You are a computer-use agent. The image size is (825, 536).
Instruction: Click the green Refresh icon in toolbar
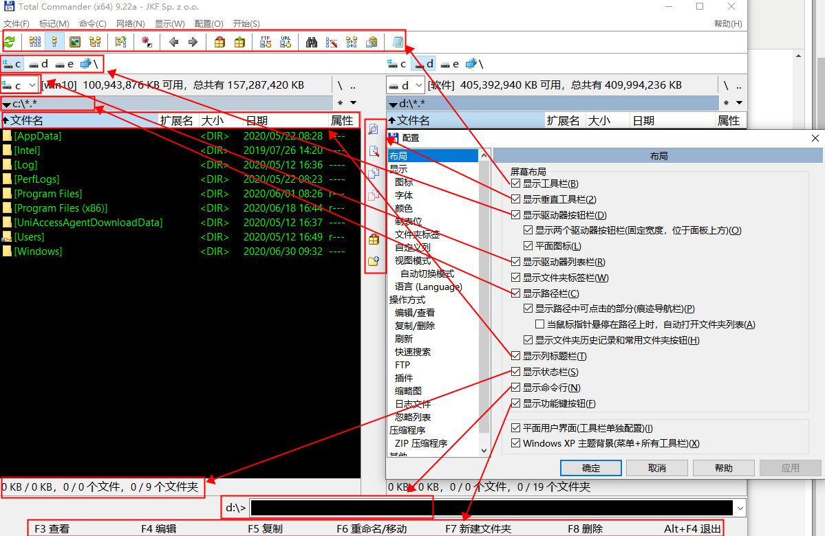tap(10, 42)
